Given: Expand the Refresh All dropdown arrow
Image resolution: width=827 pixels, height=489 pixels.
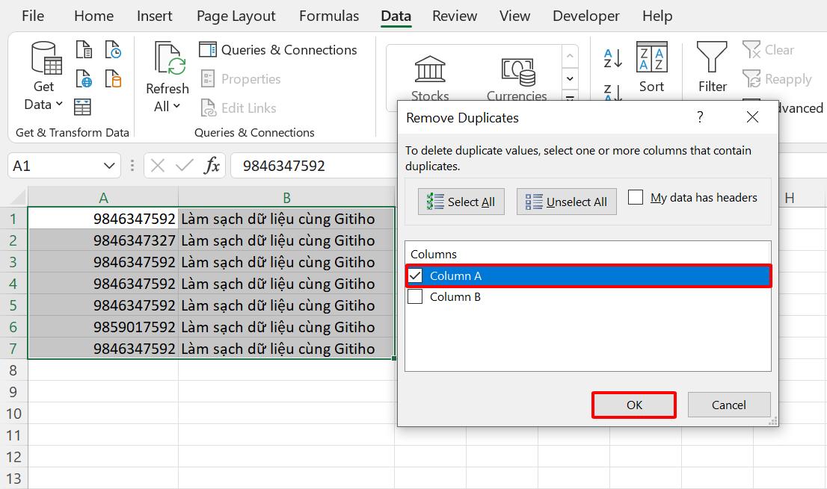Looking at the screenshot, I should point(176,106).
